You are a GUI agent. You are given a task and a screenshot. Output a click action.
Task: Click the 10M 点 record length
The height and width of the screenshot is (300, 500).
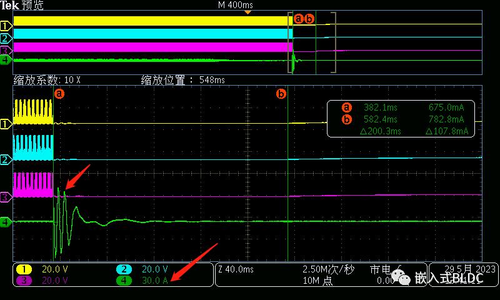pyautogui.click(x=317, y=281)
